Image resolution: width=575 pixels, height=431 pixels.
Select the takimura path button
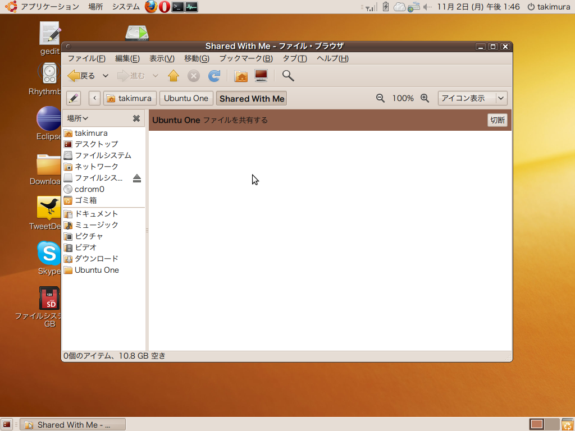point(130,98)
